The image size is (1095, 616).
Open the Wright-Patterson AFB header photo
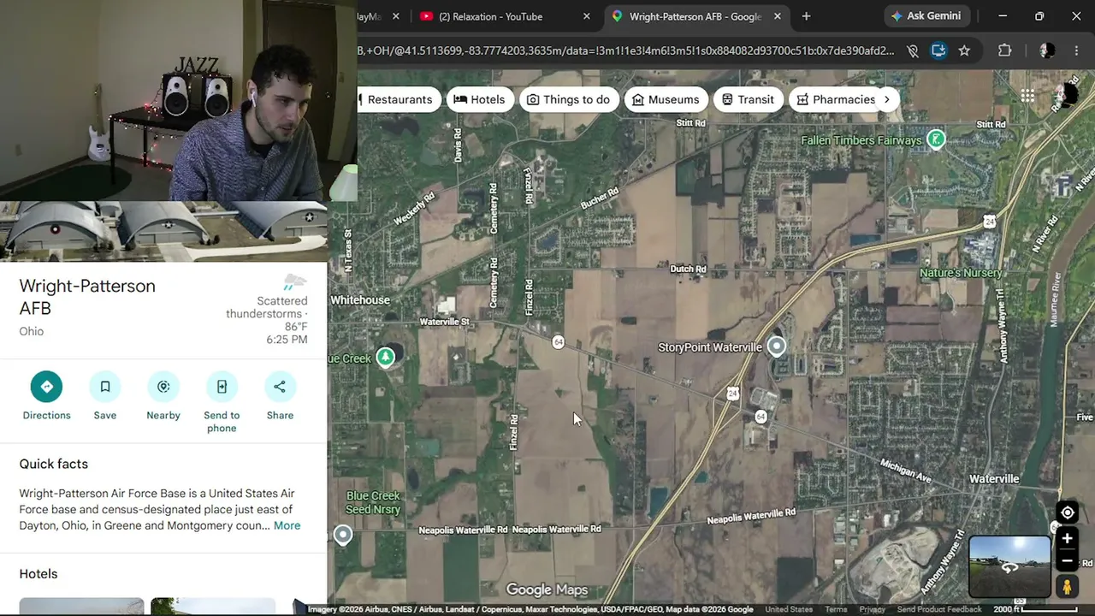point(163,231)
